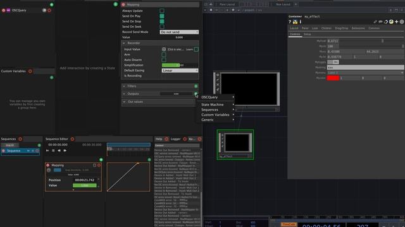
Task: Click red close icon on Custom Variables panel
Action: pos(30,71)
